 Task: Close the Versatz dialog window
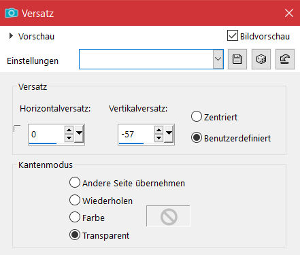click(289, 13)
